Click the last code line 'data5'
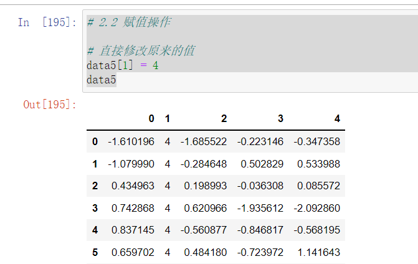418x264 pixels. [x=102, y=80]
